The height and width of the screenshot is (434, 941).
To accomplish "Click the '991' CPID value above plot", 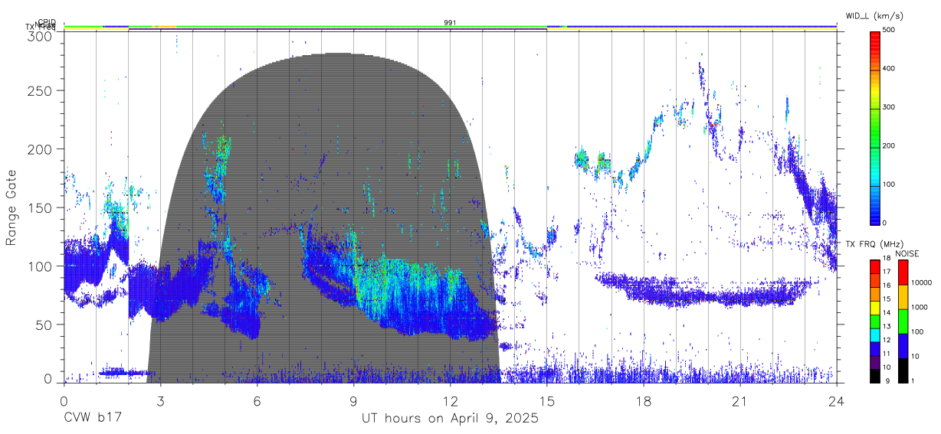I will coord(451,22).
